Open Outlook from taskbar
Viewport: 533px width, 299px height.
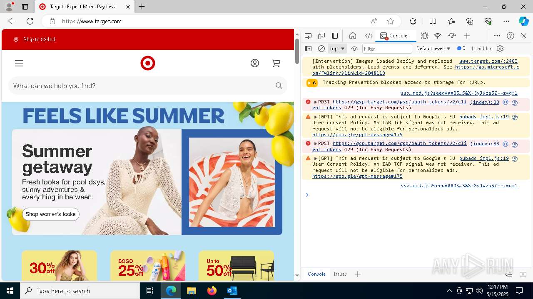coord(232,291)
